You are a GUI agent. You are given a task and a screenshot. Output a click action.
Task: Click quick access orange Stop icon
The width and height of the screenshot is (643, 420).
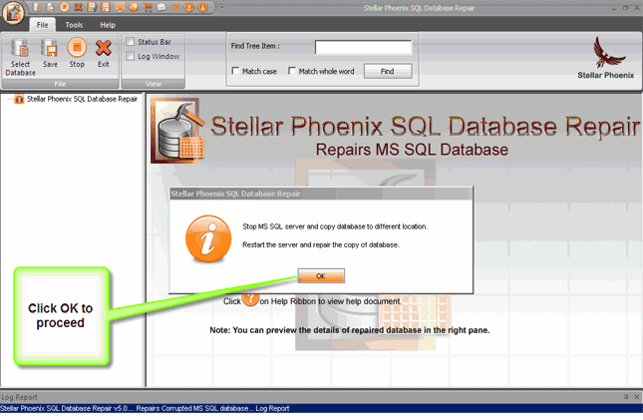click(x=64, y=7)
